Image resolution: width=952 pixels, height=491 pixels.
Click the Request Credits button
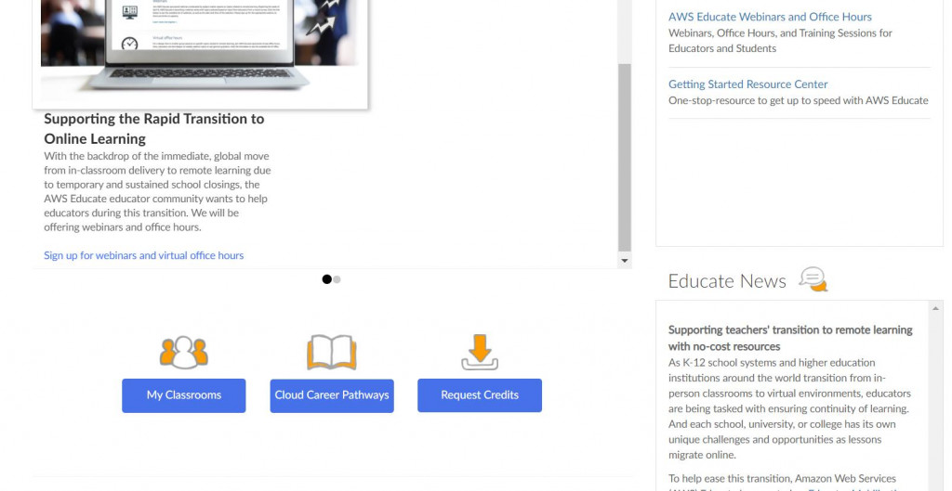coord(480,395)
